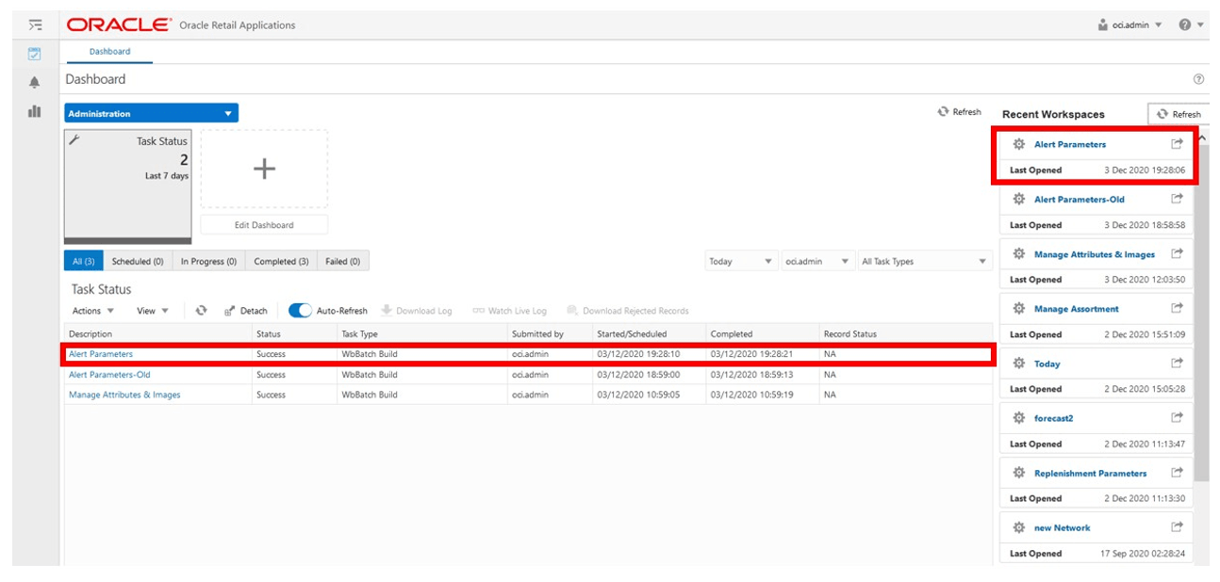
Task: Open Manage Attributes & Images task link
Action: pos(124,395)
